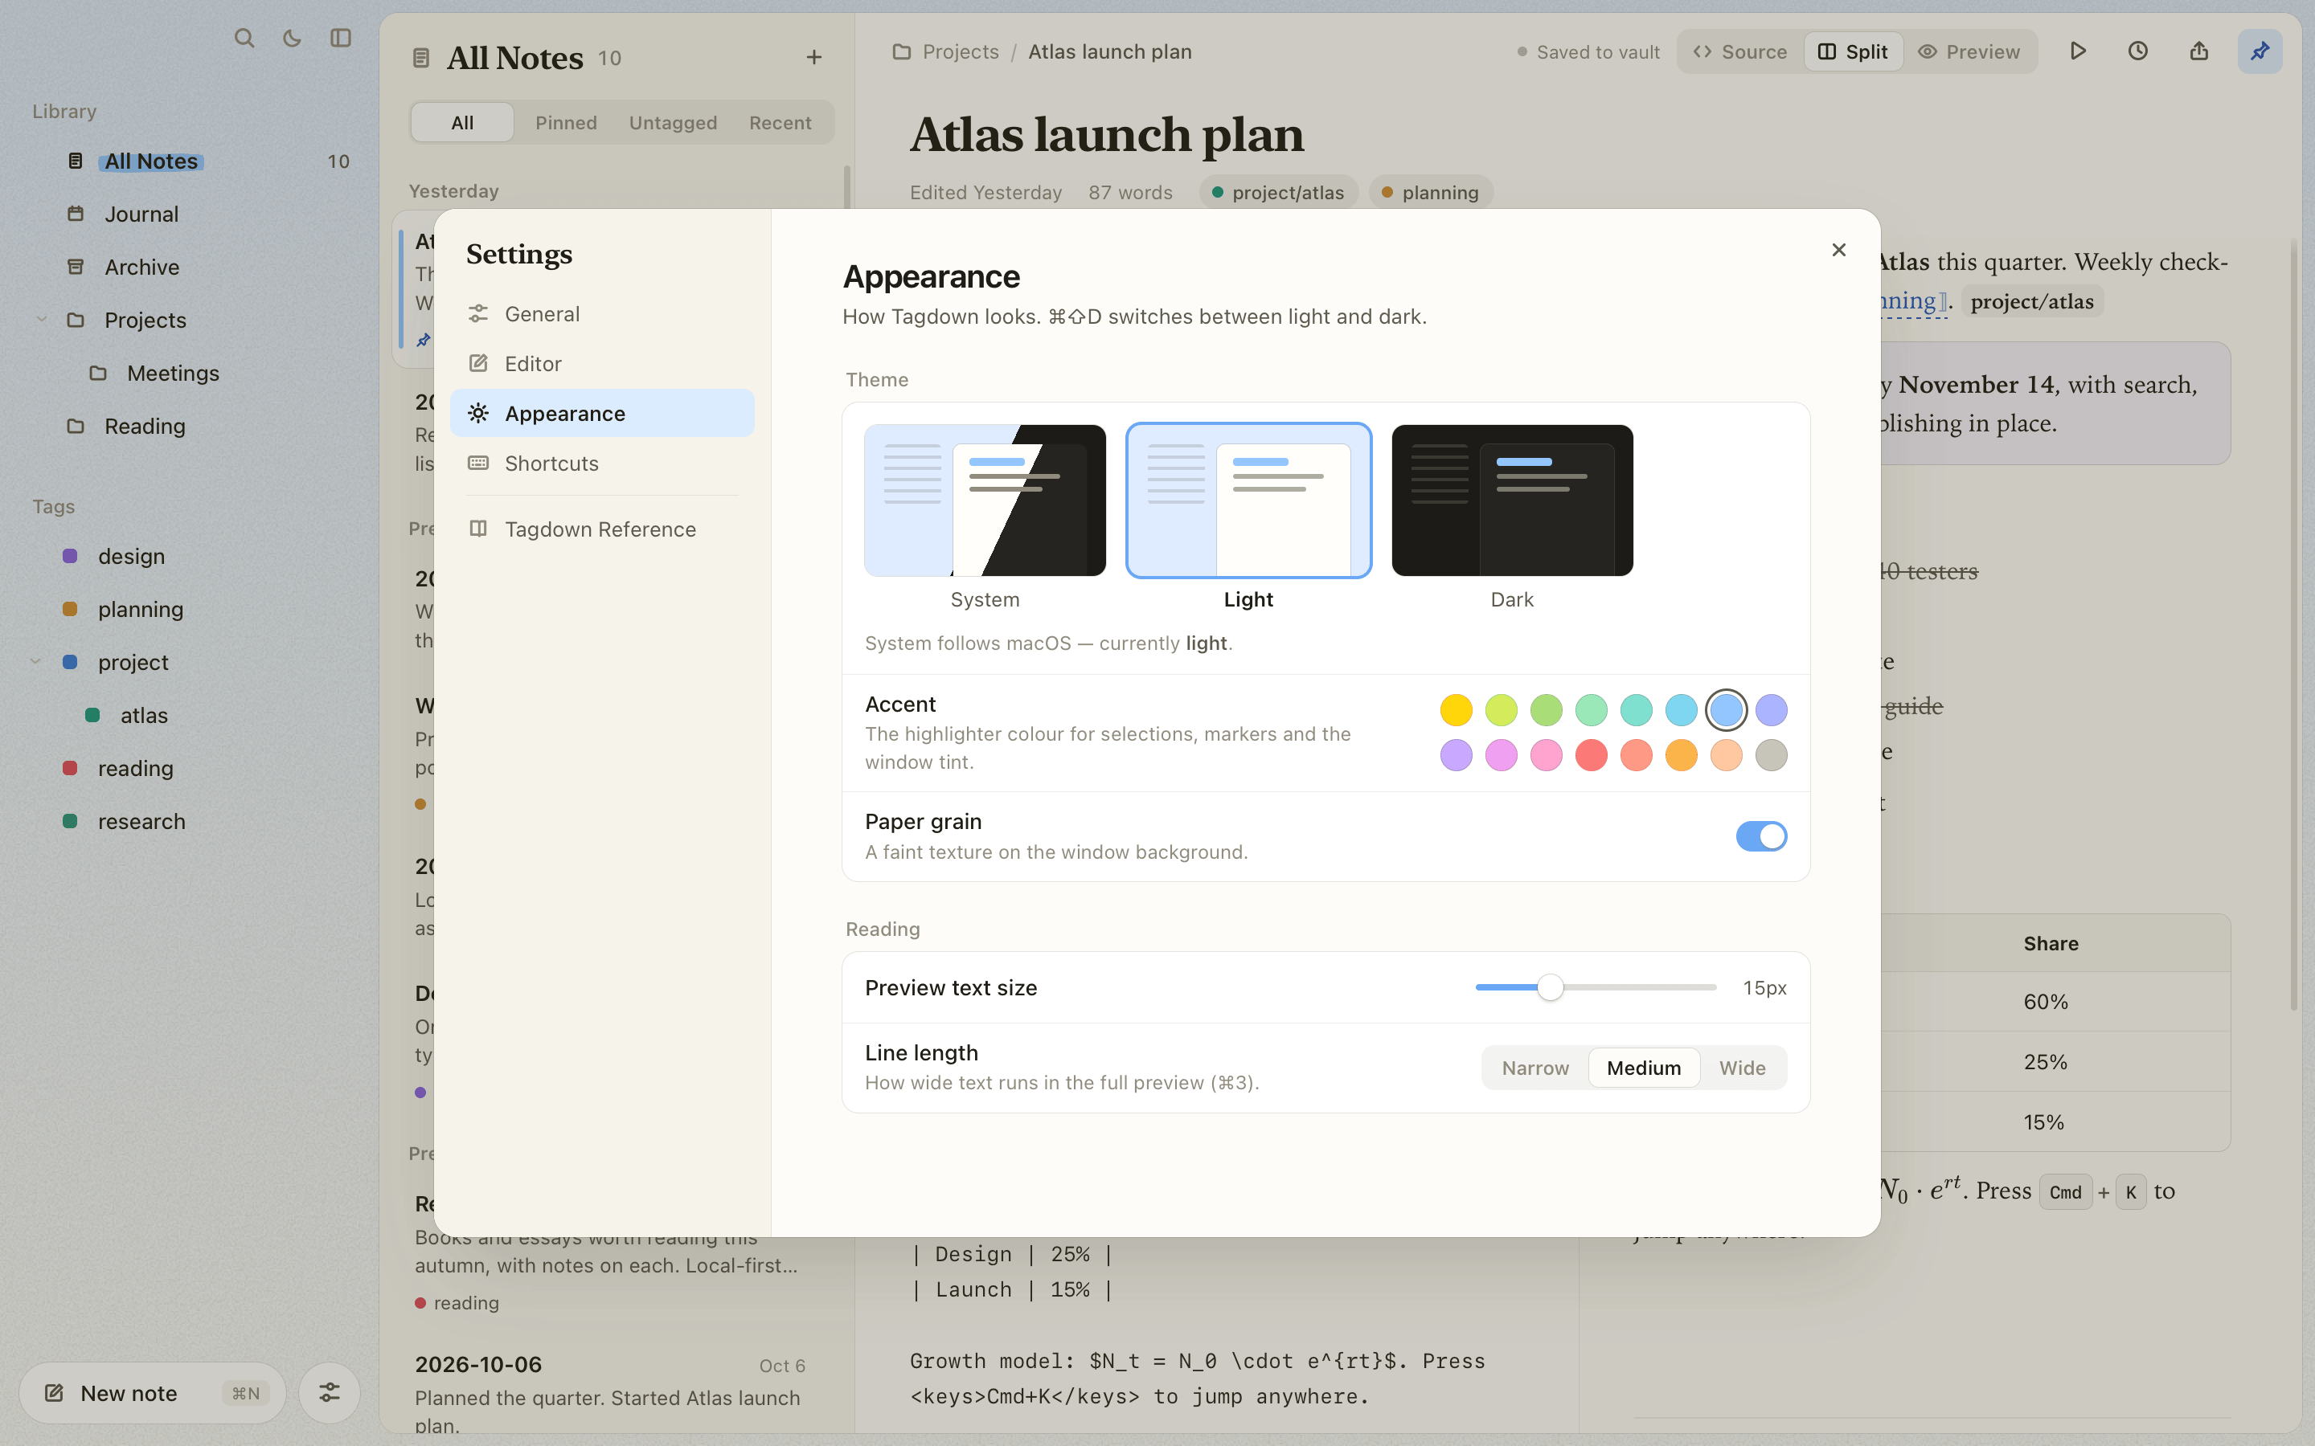Image resolution: width=2315 pixels, height=1446 pixels.
Task: Collapse the project tag chevron
Action: (35, 662)
